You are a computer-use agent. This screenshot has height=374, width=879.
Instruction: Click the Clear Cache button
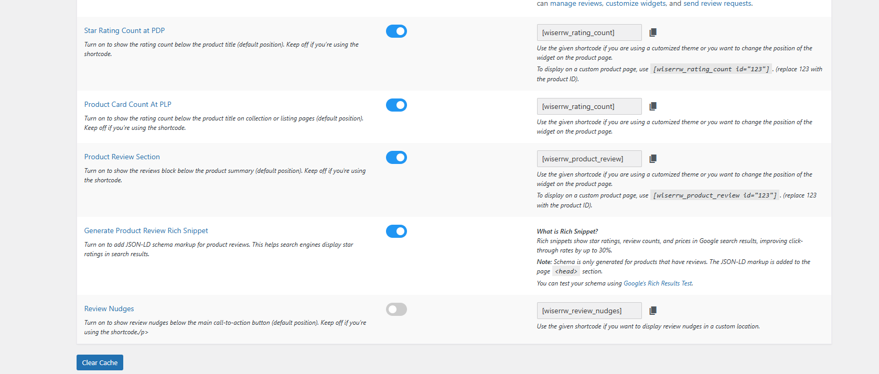coord(100,362)
